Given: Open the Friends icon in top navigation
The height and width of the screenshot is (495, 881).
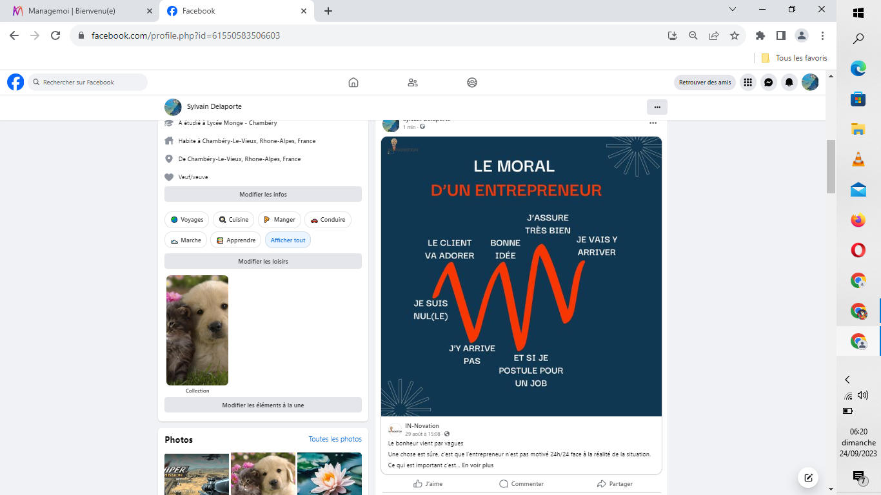Looking at the screenshot, I should click(x=413, y=82).
